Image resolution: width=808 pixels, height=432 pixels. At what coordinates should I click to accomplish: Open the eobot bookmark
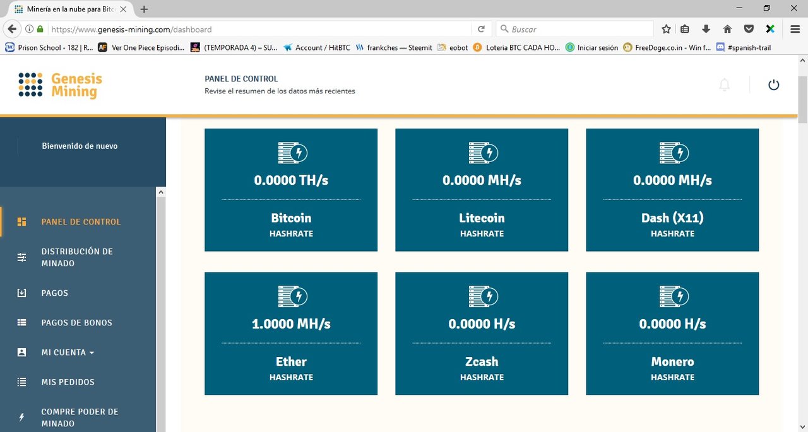click(453, 47)
